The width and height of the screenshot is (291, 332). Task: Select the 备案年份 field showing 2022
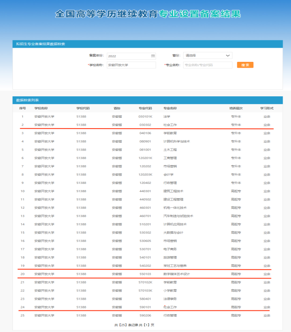pyautogui.click(x=128, y=56)
